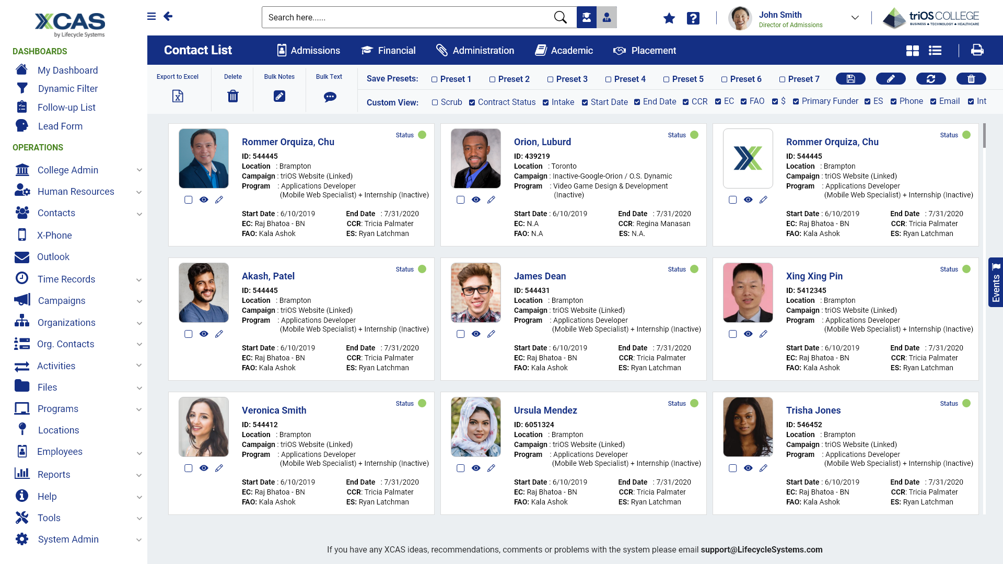The height and width of the screenshot is (564, 1003).
Task: Open the John Smith user dropdown
Action: click(855, 18)
